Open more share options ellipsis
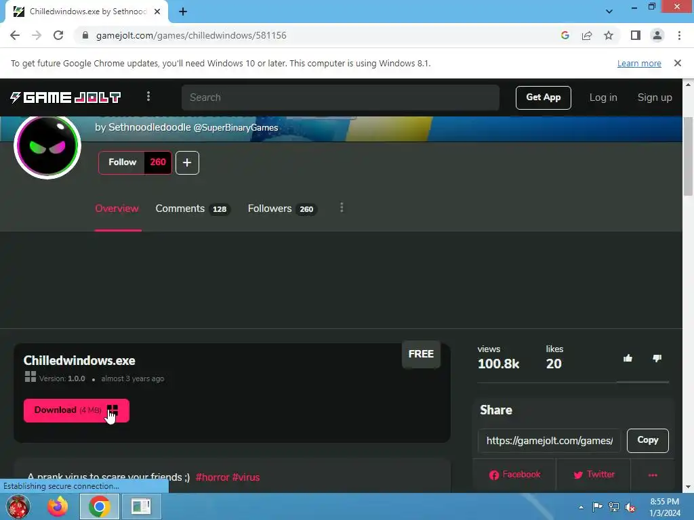Screen dimensions: 694x520 [653, 475]
